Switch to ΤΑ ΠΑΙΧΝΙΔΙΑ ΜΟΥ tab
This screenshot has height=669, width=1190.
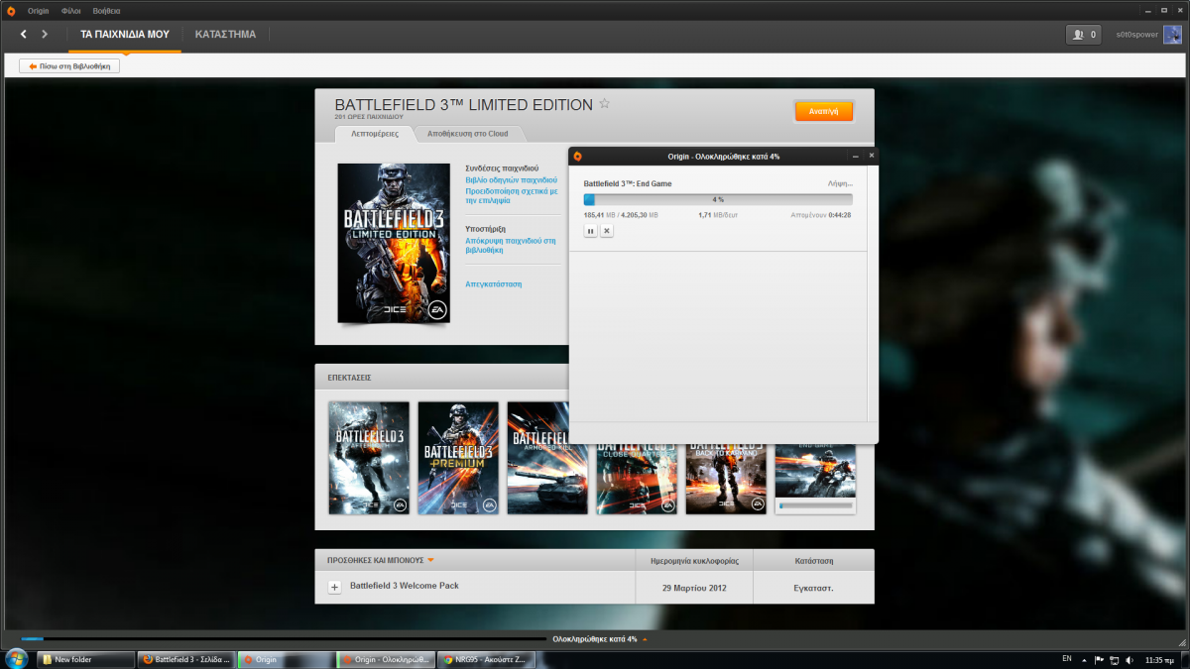tap(125, 35)
